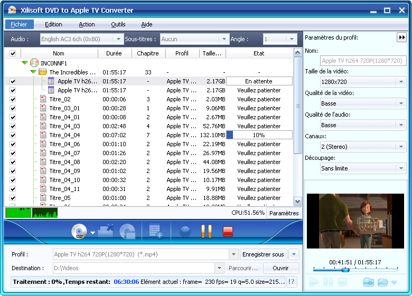Click The Incredibles folder icon
The height and width of the screenshot is (296, 412).
43,72
